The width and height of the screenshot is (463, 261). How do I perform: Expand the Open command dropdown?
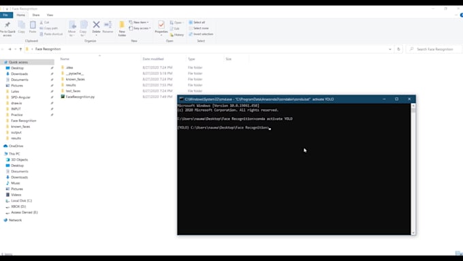tap(183, 22)
